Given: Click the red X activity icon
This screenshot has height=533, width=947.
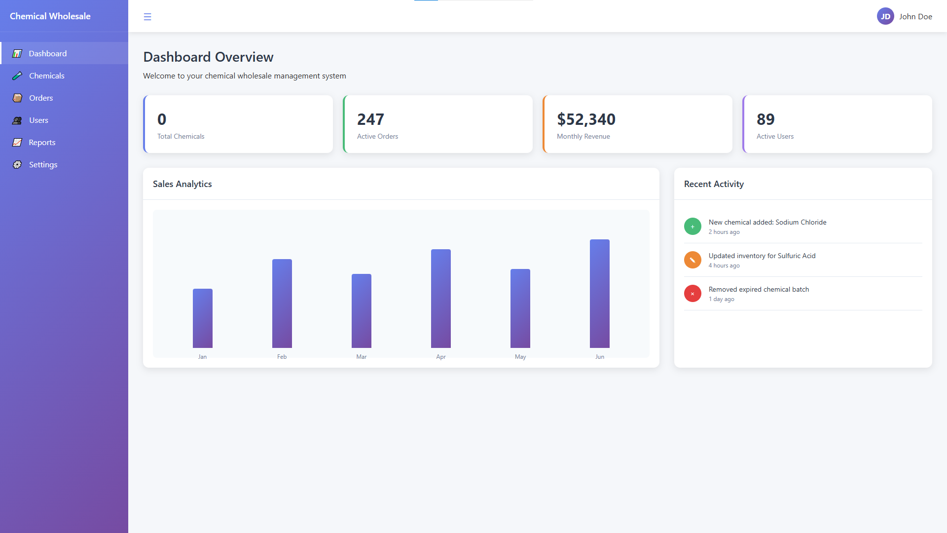Looking at the screenshot, I should (x=692, y=294).
